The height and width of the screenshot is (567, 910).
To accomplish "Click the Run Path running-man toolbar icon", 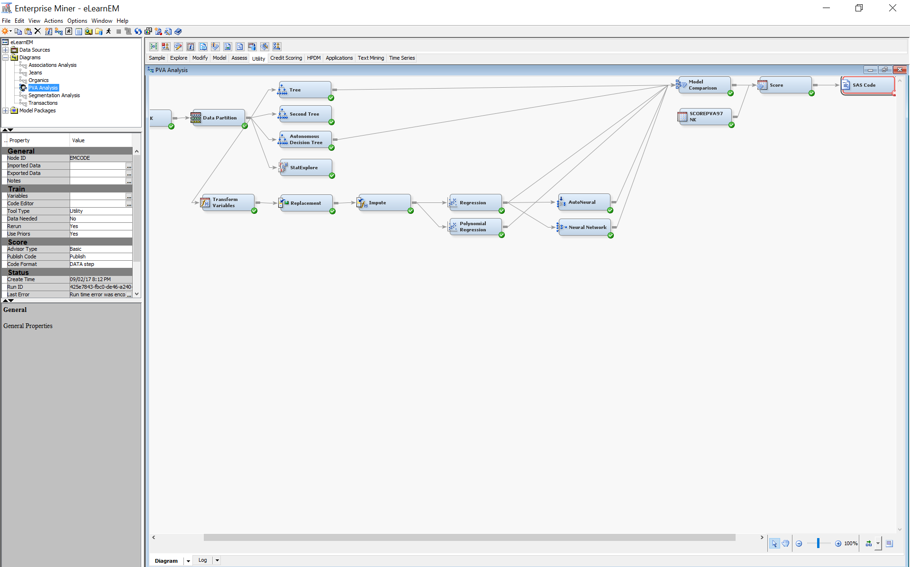I will pos(109,31).
